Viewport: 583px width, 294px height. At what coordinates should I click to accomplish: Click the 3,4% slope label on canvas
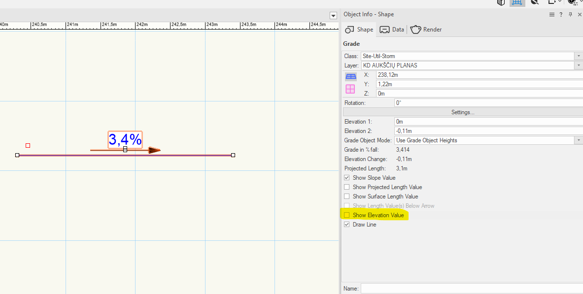pyautogui.click(x=125, y=139)
